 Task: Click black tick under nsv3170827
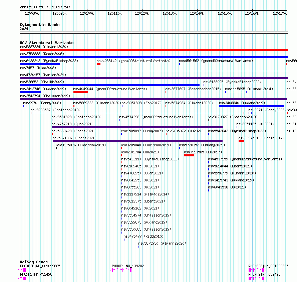pyautogui.click(x=208, y=120)
